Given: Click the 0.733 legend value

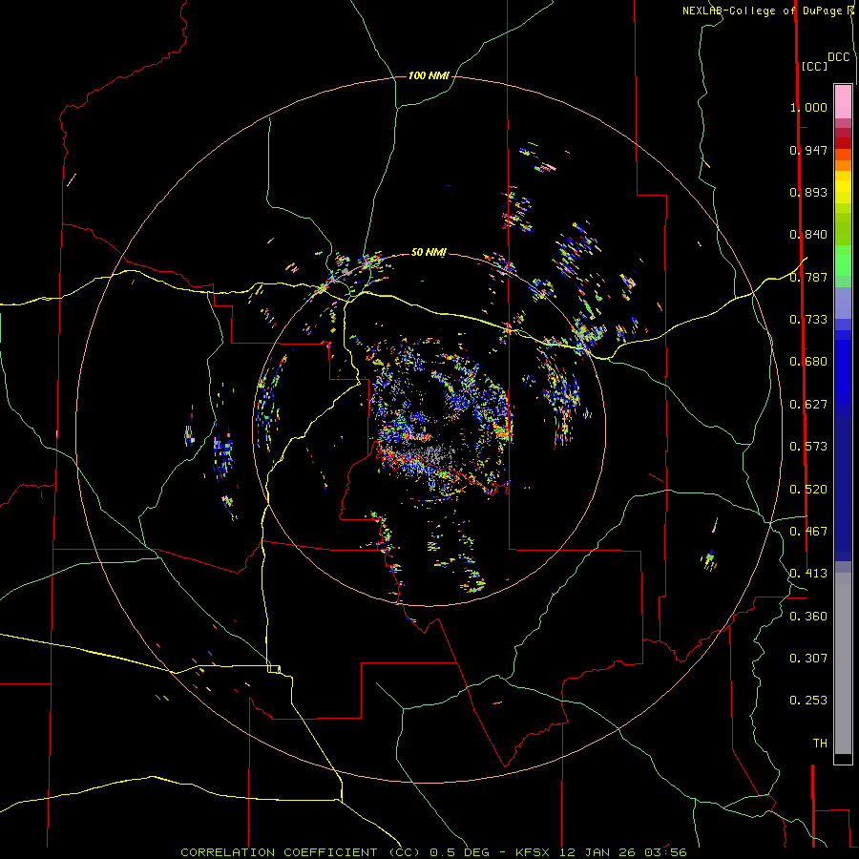Looking at the screenshot, I should pos(808,320).
